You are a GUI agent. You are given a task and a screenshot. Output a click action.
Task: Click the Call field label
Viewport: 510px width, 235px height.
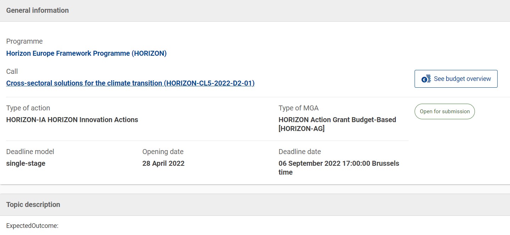click(12, 72)
